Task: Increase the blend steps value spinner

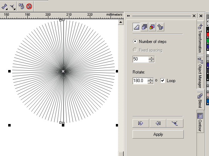Action: 151,58
